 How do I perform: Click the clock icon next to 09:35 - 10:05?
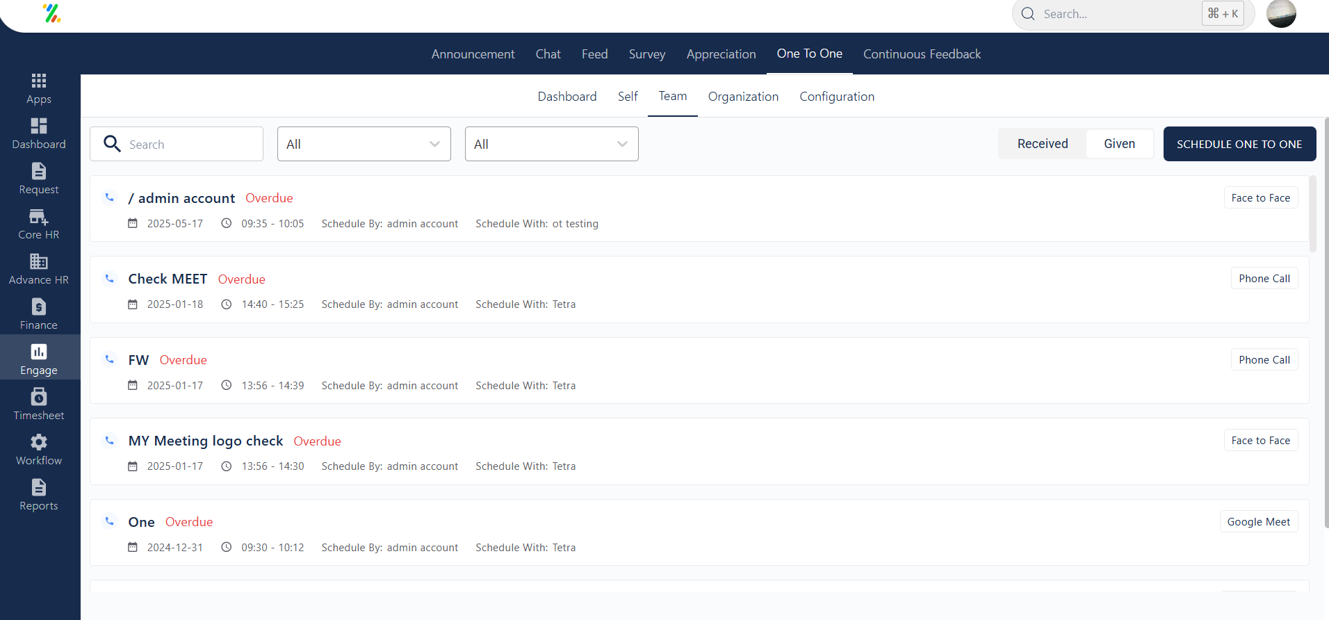pos(227,223)
